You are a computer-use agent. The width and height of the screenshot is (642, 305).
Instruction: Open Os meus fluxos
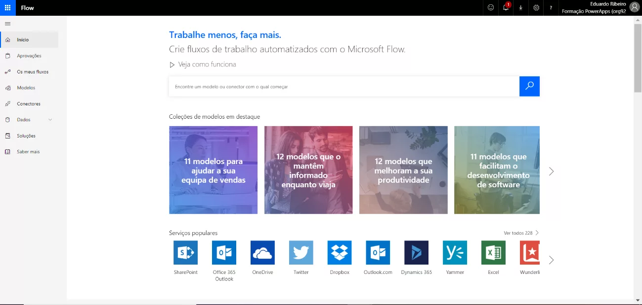[x=29, y=72]
